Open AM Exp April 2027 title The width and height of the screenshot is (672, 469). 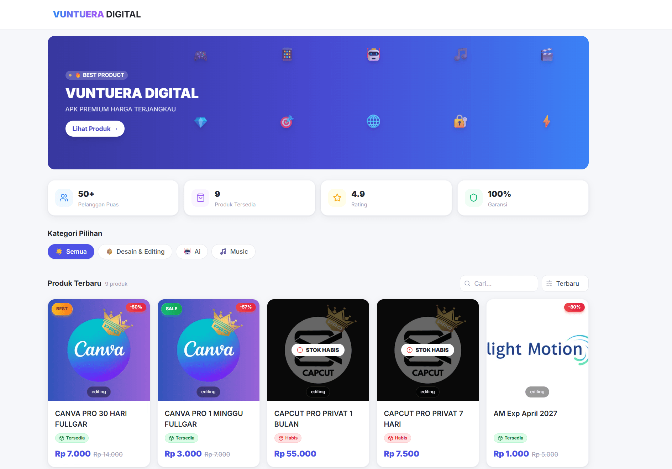tap(525, 413)
